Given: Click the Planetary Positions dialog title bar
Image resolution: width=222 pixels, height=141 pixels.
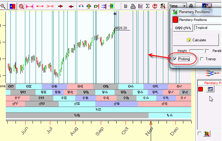Looking at the screenshot, I should click(x=197, y=12).
